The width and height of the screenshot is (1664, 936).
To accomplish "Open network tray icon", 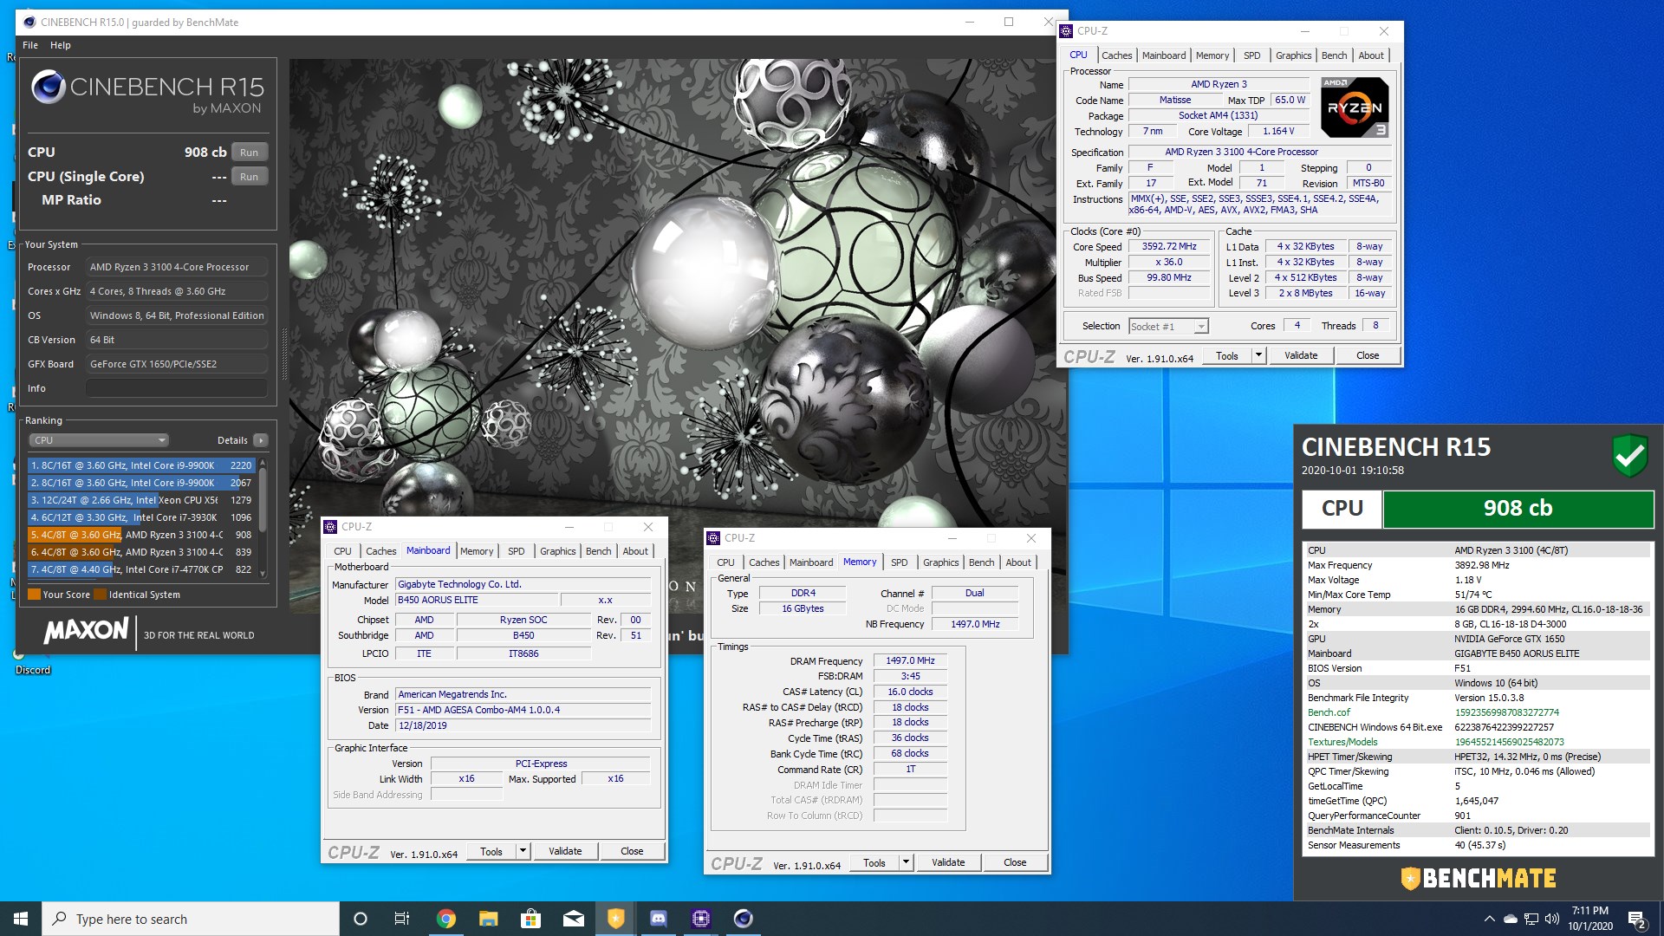I will pos(1531,919).
